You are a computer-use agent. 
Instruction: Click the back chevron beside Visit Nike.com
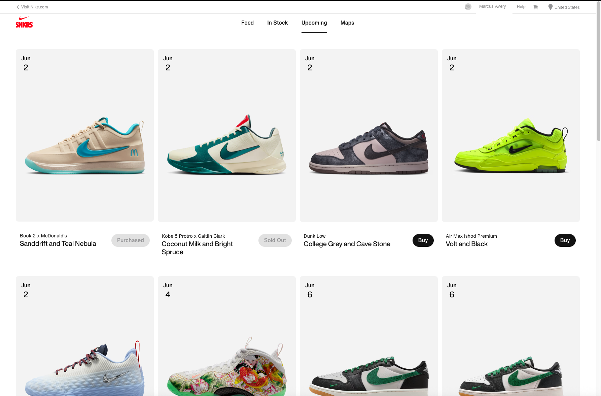[x=18, y=7]
